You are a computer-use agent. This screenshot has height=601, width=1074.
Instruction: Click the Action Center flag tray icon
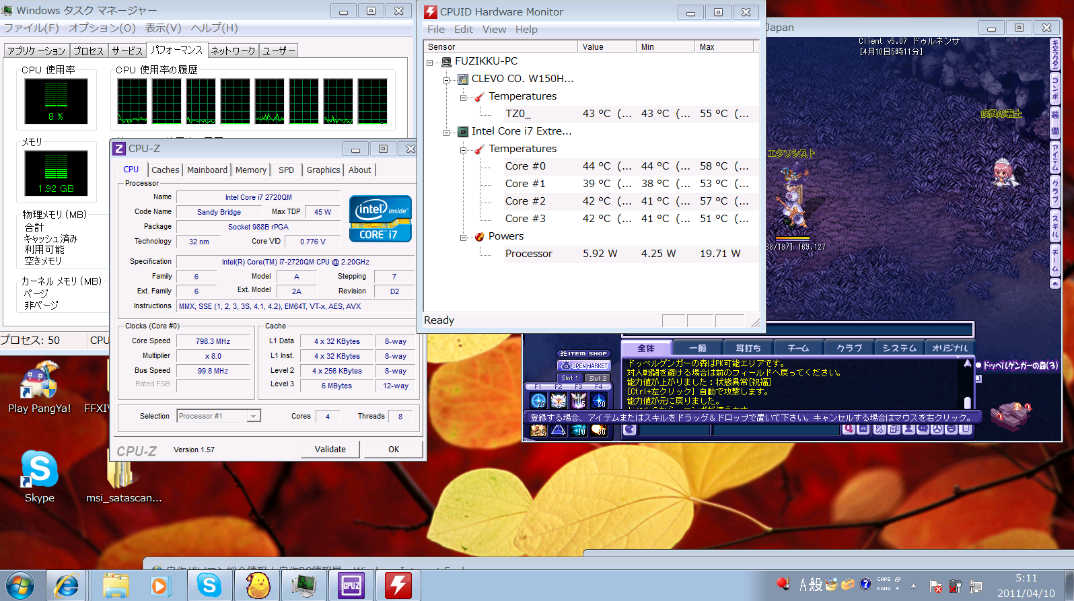point(935,586)
